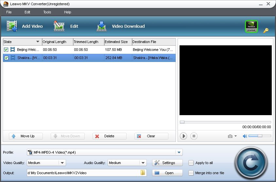This screenshot has width=276, height=182.
Task: Stop the preview playback
Action: [194, 136]
